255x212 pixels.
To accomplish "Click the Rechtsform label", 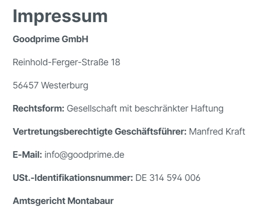I will tap(39, 109).
